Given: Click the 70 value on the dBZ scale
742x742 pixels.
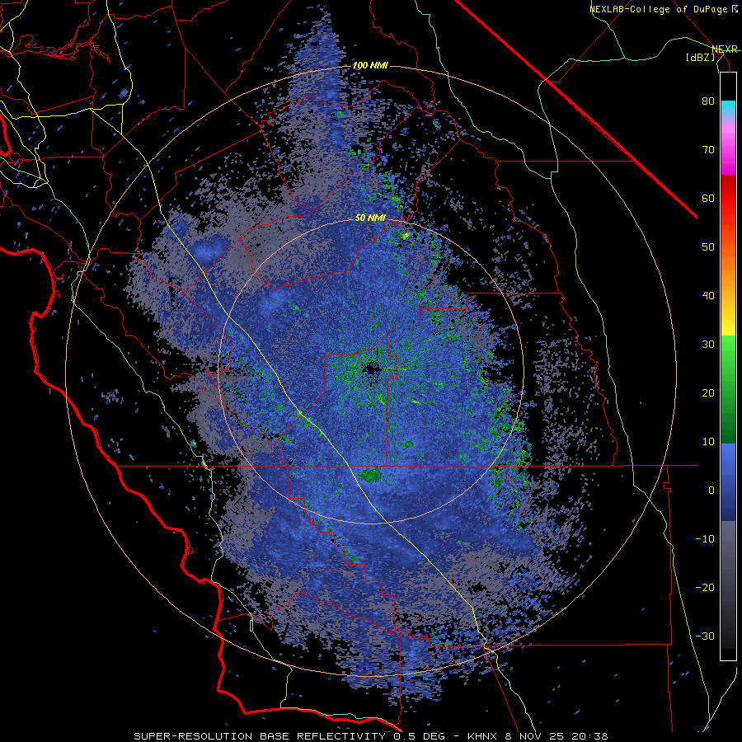Looking at the screenshot, I should 708,150.
